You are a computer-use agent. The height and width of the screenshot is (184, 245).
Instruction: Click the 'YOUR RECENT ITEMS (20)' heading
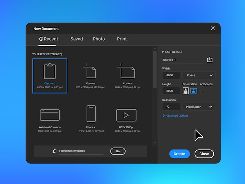[47, 54]
